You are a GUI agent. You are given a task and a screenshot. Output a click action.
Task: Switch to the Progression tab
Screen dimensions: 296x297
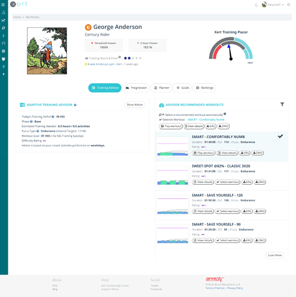coord(136,88)
